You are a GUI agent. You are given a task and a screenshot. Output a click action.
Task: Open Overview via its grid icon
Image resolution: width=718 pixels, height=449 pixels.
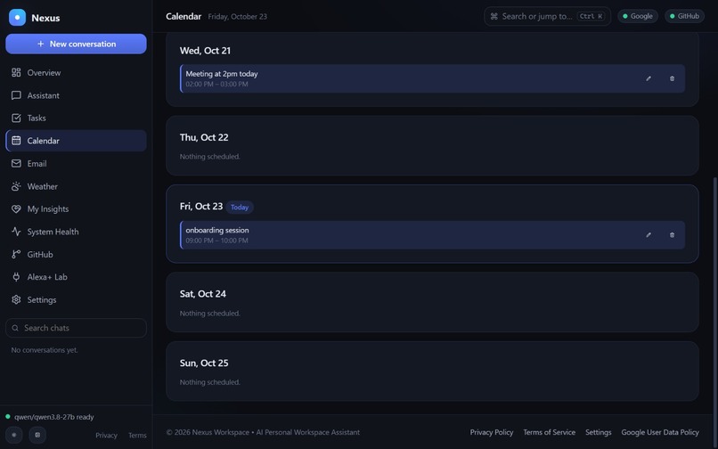[16, 72]
